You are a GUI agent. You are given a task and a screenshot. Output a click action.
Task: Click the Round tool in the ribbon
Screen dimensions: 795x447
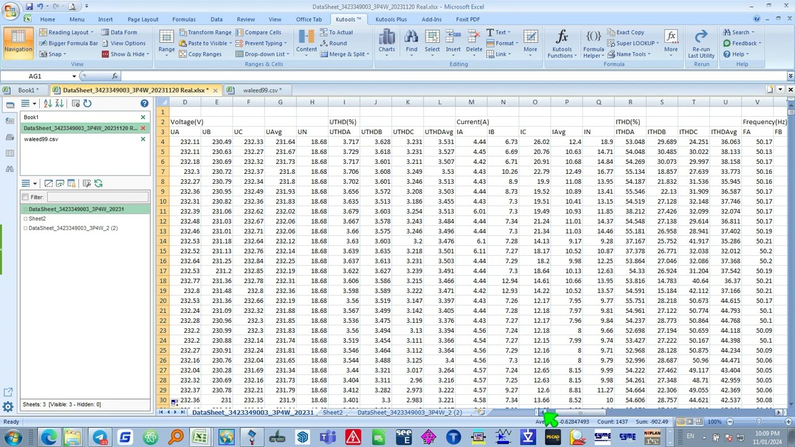[x=334, y=43]
